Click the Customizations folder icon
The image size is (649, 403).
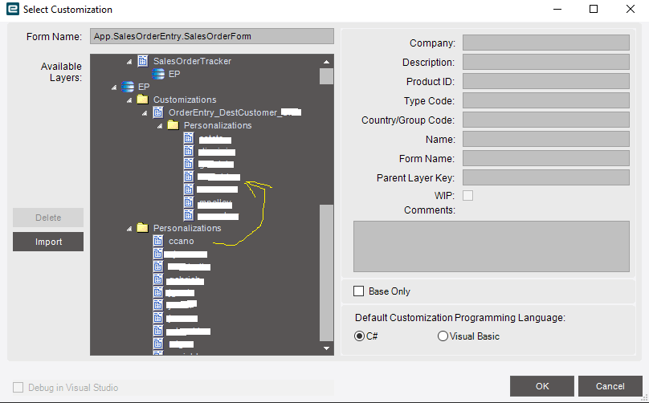point(142,100)
